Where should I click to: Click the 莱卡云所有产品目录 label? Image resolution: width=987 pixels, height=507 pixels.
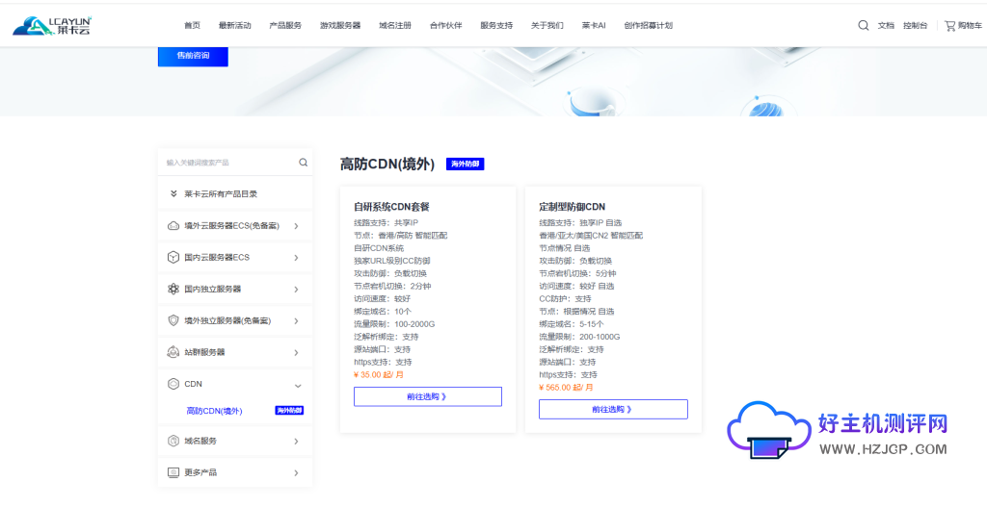pyautogui.click(x=221, y=194)
